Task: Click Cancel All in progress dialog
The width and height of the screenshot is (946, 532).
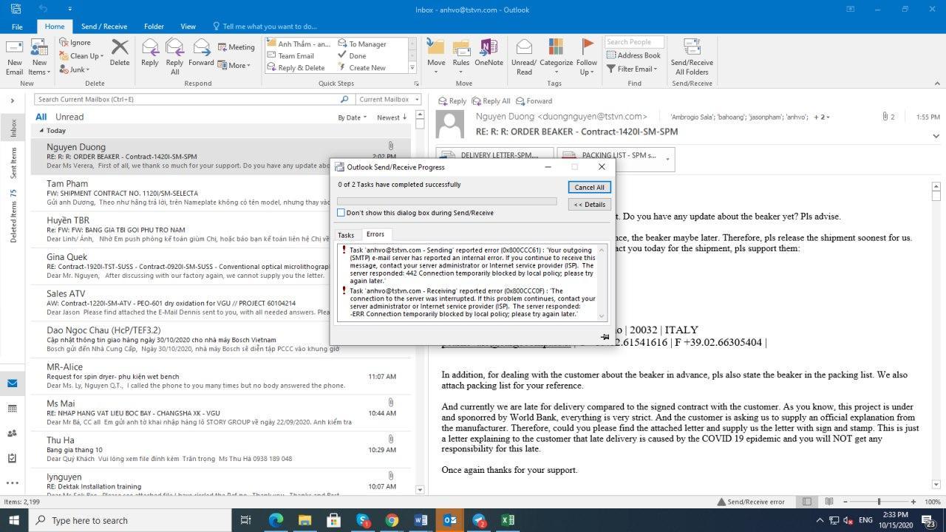Action: (589, 187)
